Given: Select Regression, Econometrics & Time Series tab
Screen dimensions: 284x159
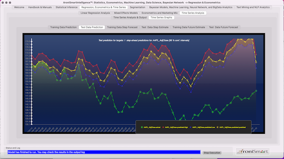Looking at the screenshot, I should (103, 8).
